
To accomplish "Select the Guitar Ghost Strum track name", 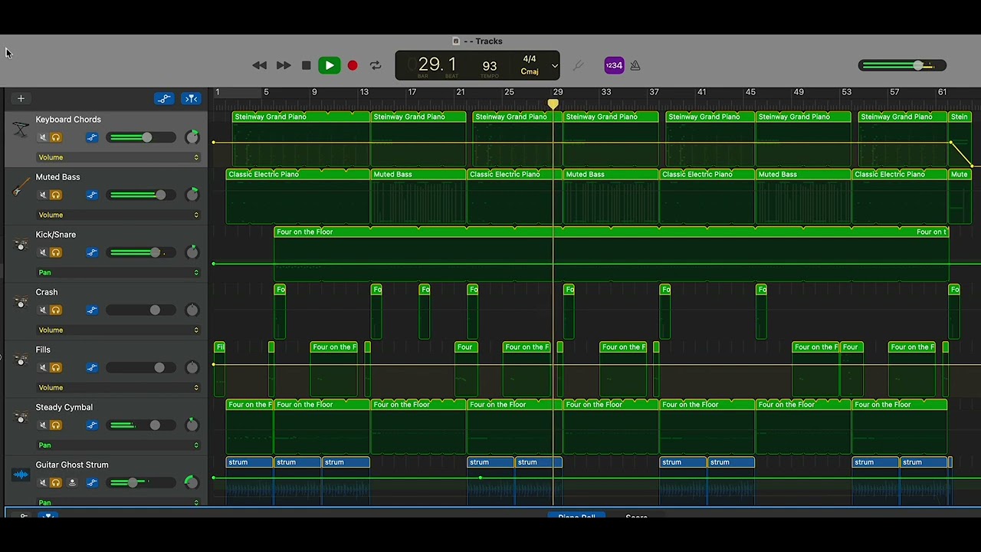I will (72, 465).
